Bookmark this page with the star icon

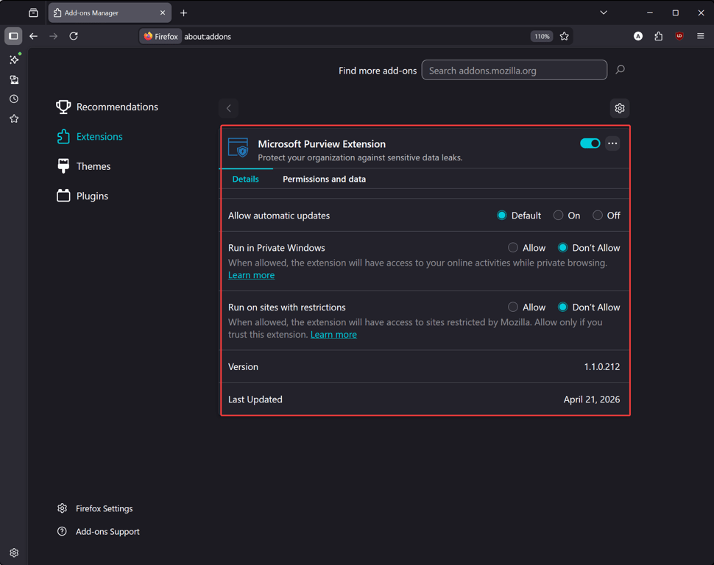click(564, 37)
